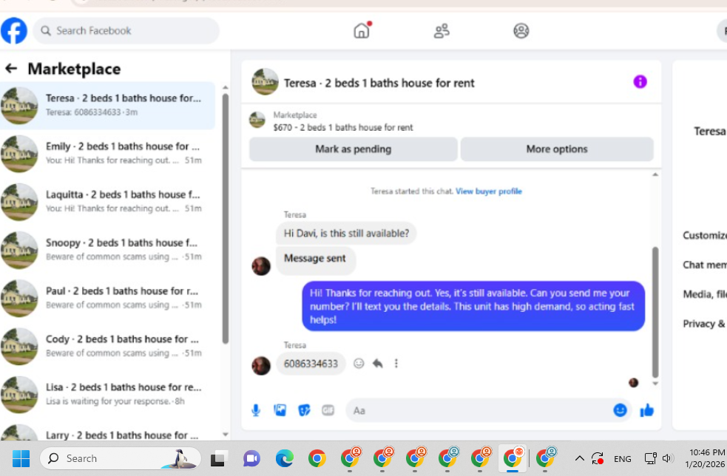The image size is (727, 476).
Task: Click conversation list scrollbar down arrow
Action: click(x=226, y=435)
